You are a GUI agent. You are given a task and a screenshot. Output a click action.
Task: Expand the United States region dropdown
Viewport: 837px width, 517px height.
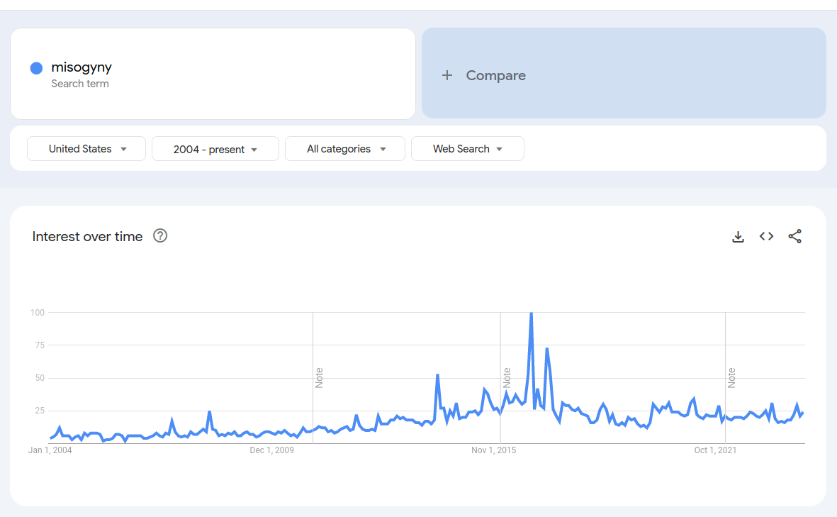[86, 148]
